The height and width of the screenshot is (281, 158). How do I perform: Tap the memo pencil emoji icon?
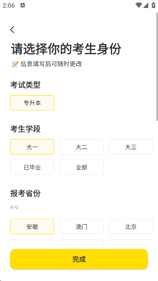pos(15,64)
